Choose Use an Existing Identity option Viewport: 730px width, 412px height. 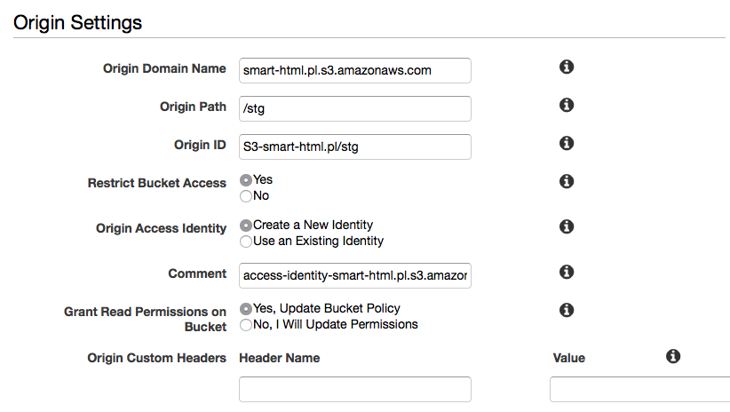tap(246, 241)
